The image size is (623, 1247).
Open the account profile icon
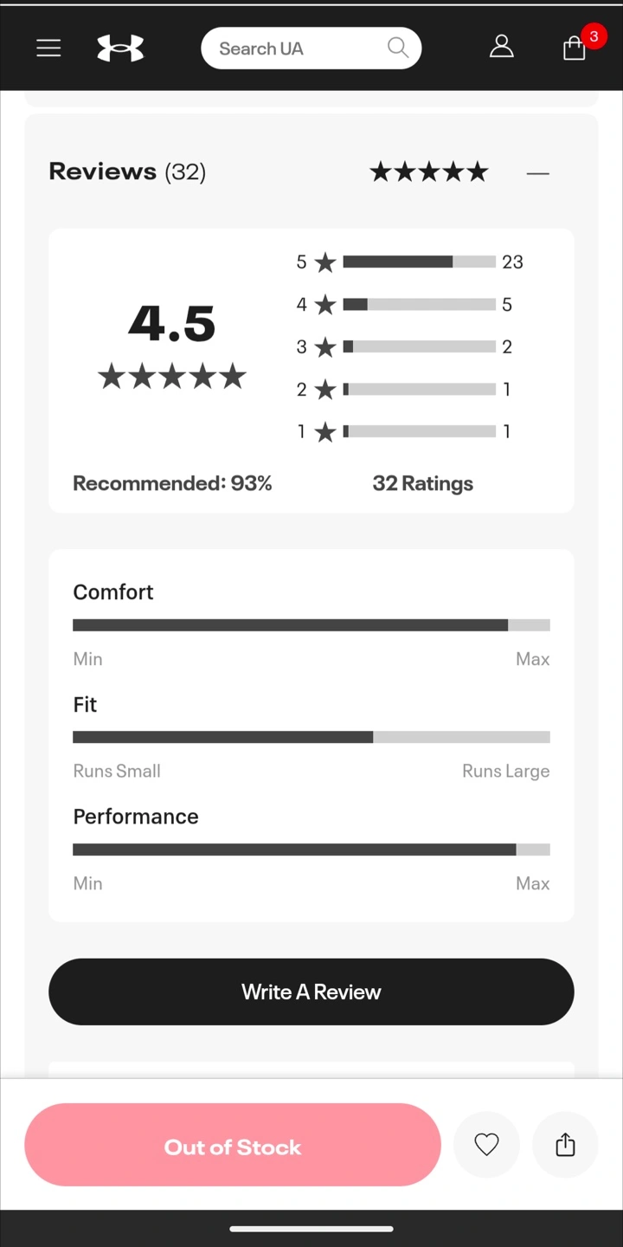[502, 48]
